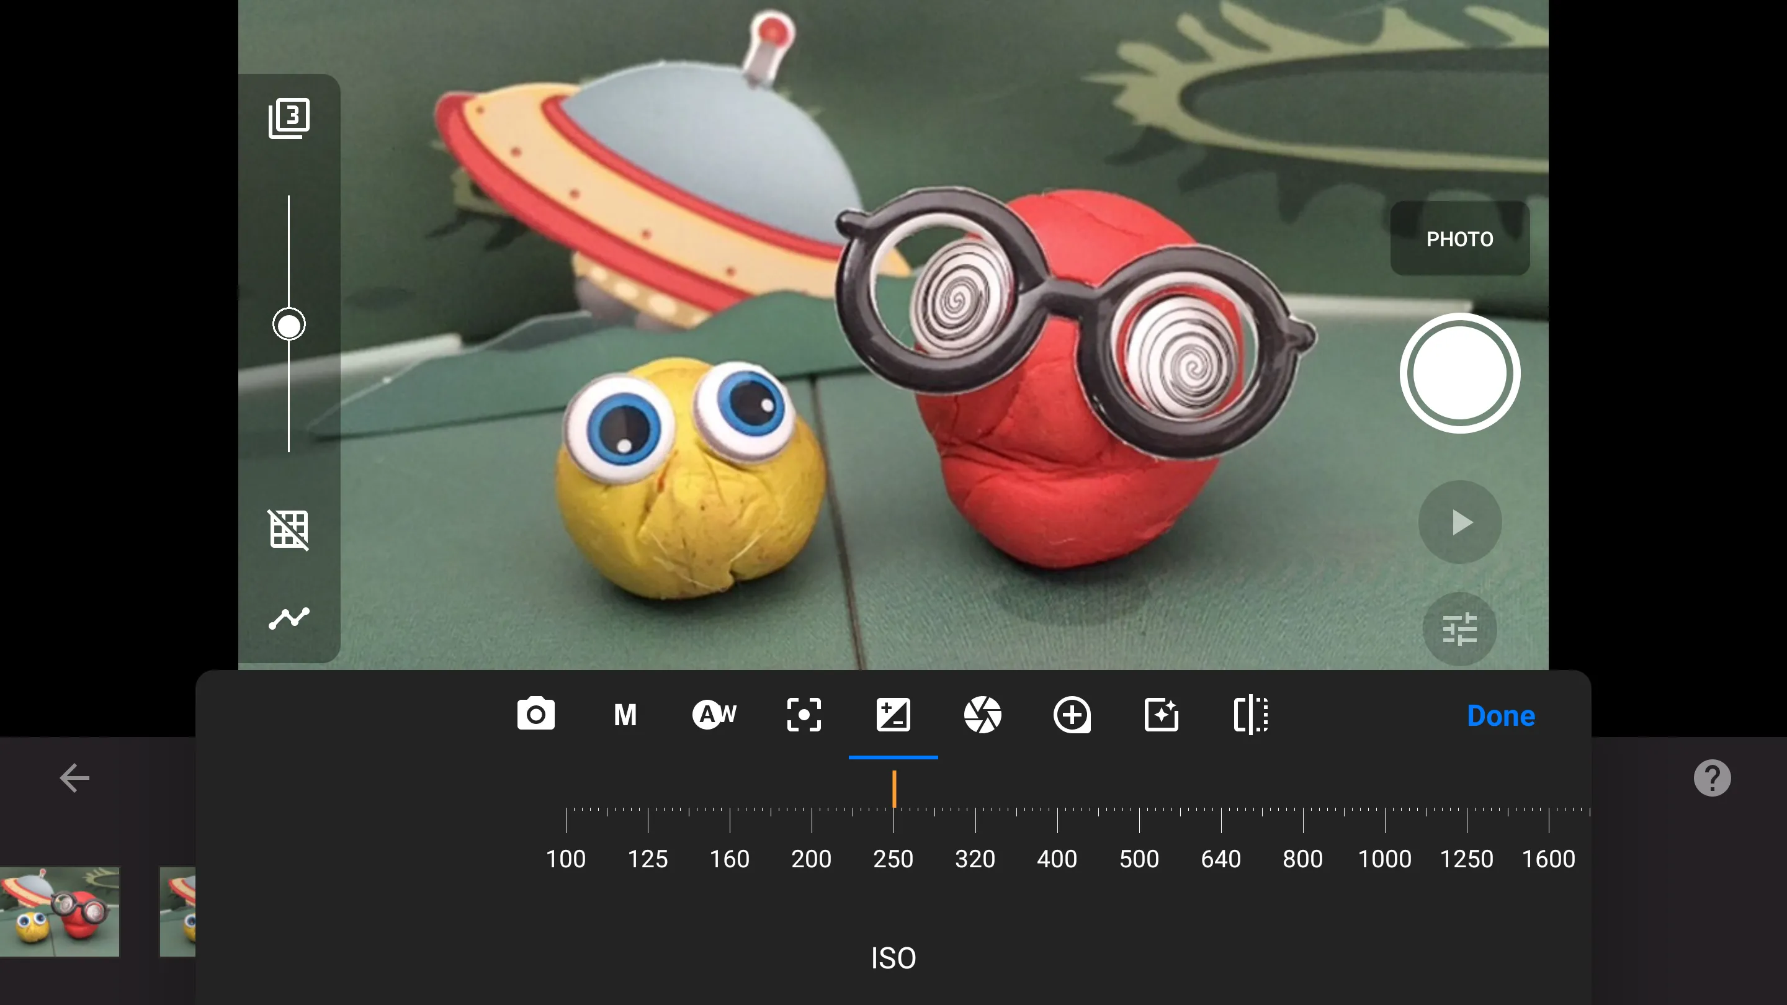
Task: Open the on-screen sliders settings panel
Action: tap(1459, 628)
